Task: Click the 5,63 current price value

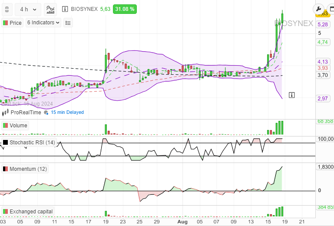Action: pos(105,9)
